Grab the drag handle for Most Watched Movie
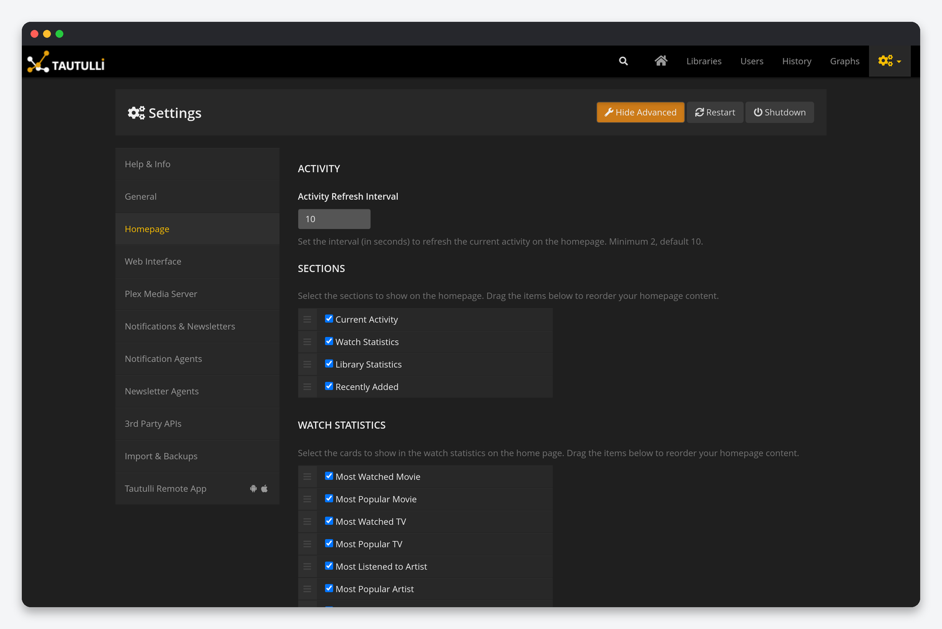Viewport: 942px width, 629px height. [307, 477]
